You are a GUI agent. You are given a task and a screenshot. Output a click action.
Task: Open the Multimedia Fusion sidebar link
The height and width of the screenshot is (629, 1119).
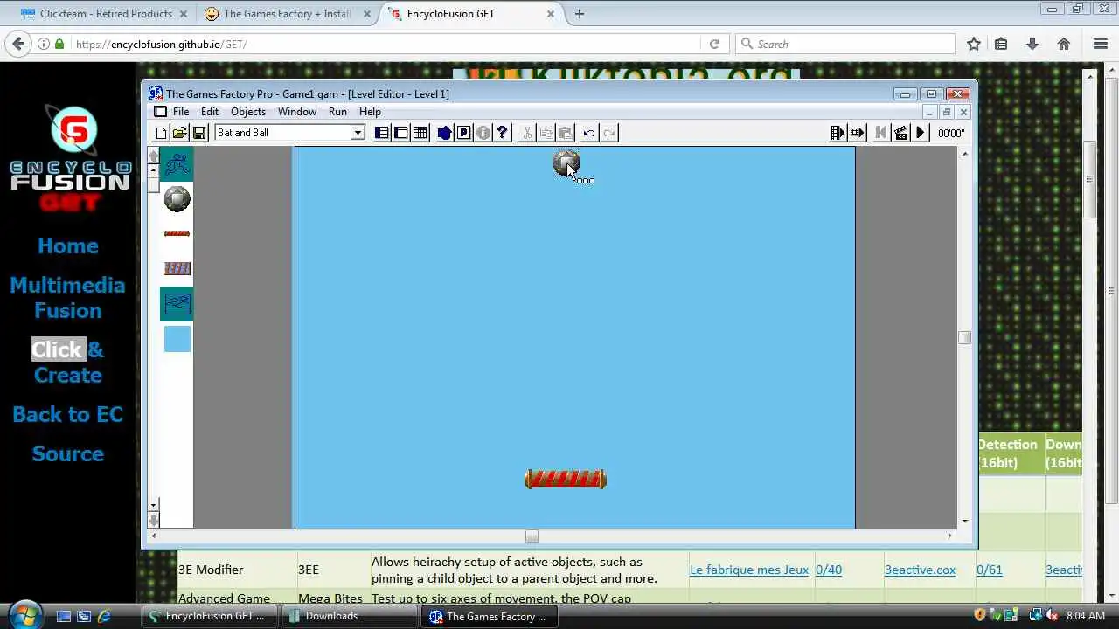point(67,298)
